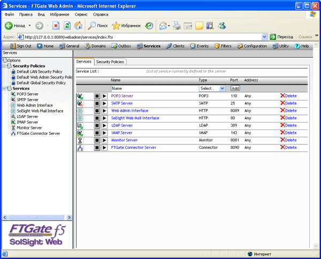Click the Home icon in browser toolbar
Screen dimensions: 321x259
tap(79, 25)
